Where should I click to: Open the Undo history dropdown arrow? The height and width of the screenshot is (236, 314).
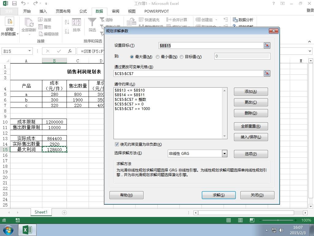click(28, 3)
